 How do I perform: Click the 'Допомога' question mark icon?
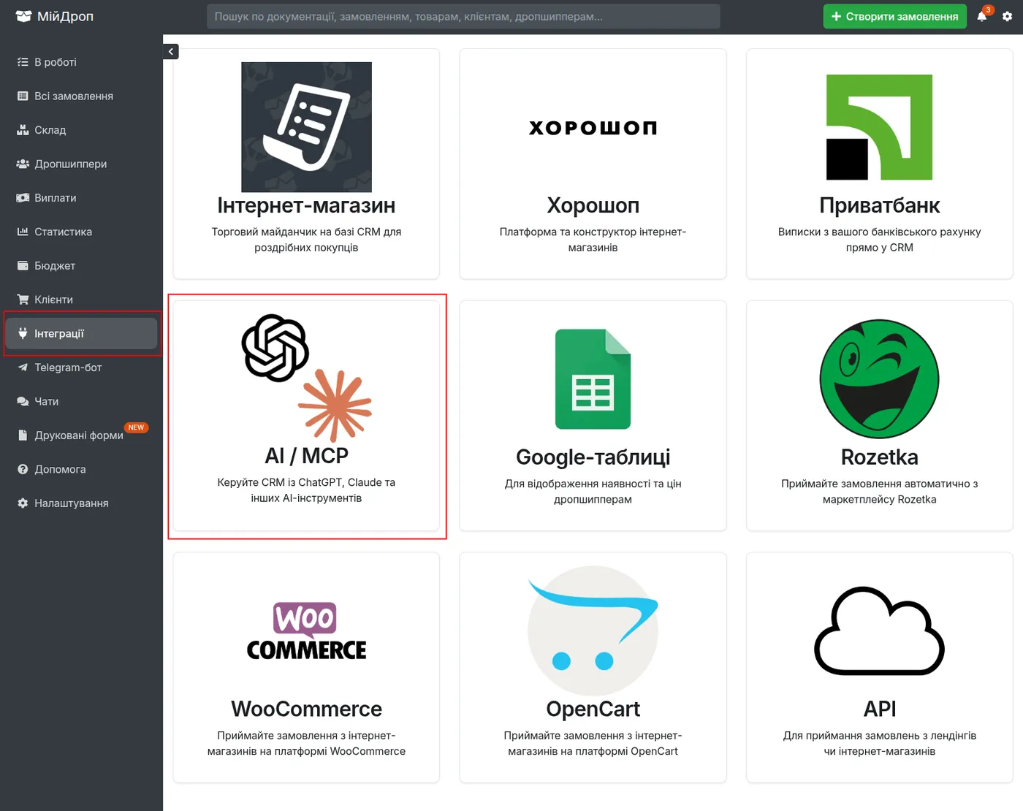[23, 469]
